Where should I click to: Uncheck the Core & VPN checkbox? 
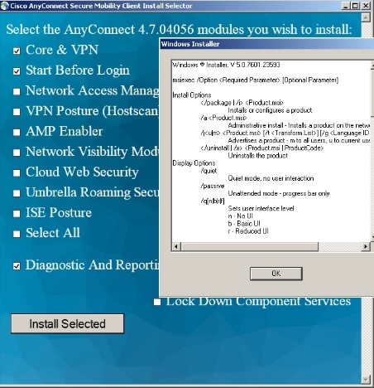point(17,51)
